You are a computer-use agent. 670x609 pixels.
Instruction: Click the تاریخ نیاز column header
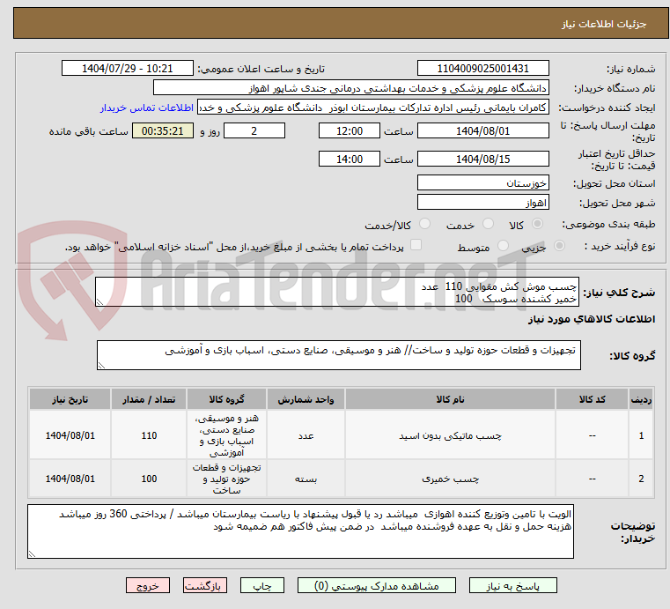(70, 399)
